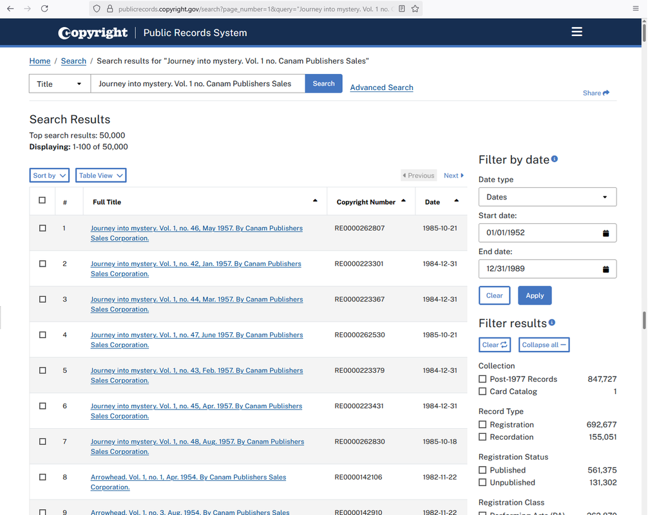
Task: Show site security padlock info
Action: coord(110,8)
